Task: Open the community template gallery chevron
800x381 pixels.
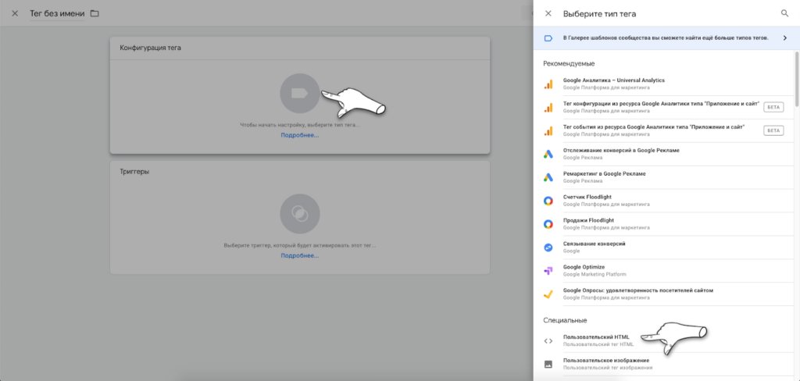Action: point(784,37)
